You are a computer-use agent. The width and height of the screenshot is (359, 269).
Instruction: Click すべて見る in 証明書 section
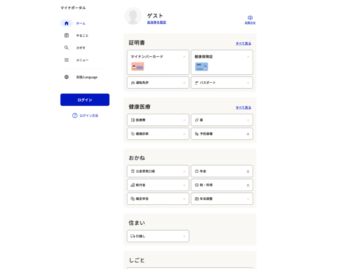point(243,43)
